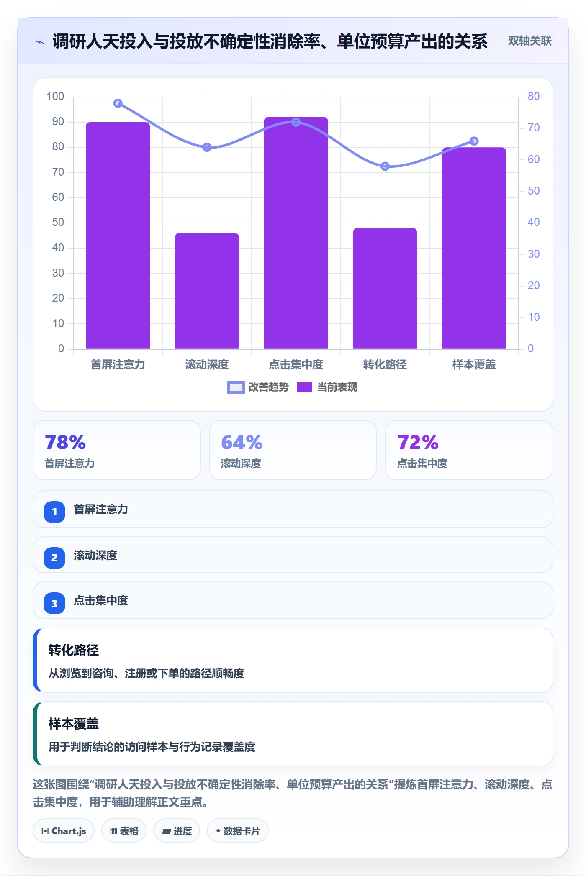Click the table grid icon in 表格 tag
This screenshot has width=586, height=876.
[113, 831]
